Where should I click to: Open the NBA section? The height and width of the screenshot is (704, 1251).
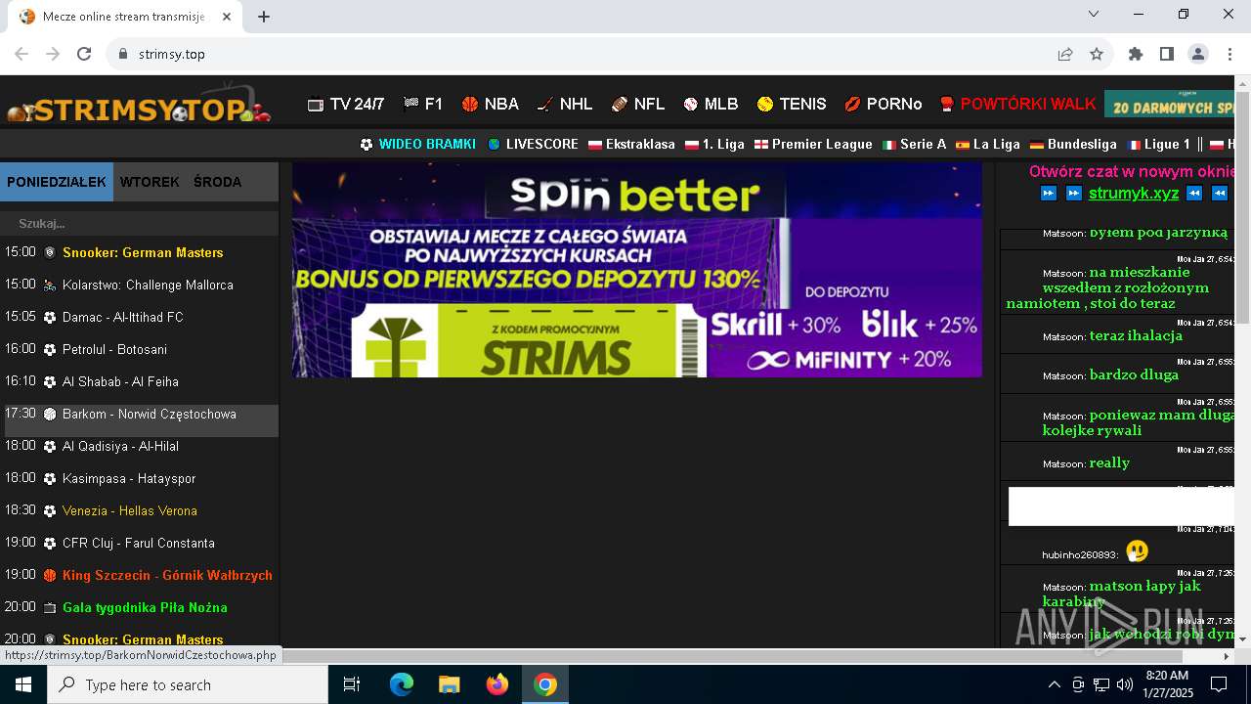coord(491,104)
